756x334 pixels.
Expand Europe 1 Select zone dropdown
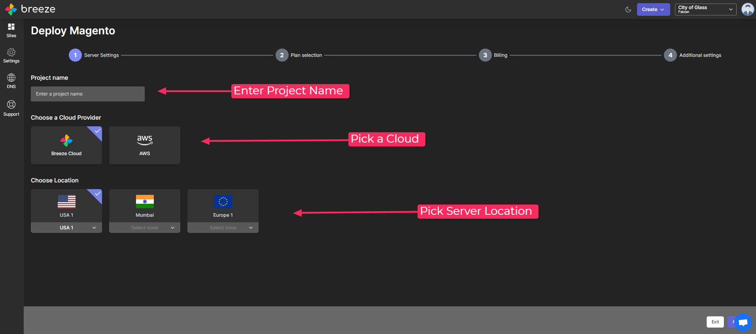tap(223, 228)
